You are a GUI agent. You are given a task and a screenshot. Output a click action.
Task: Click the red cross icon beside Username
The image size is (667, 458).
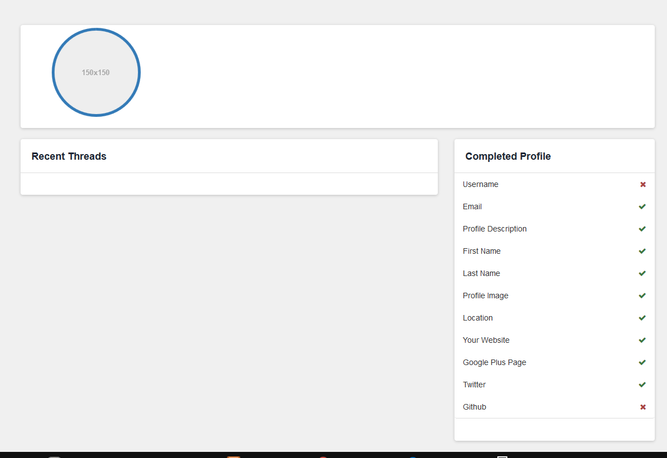[643, 184]
